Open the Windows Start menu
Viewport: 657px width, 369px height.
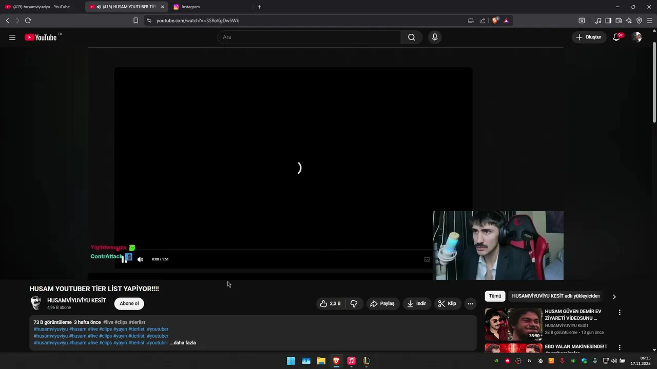[291, 361]
